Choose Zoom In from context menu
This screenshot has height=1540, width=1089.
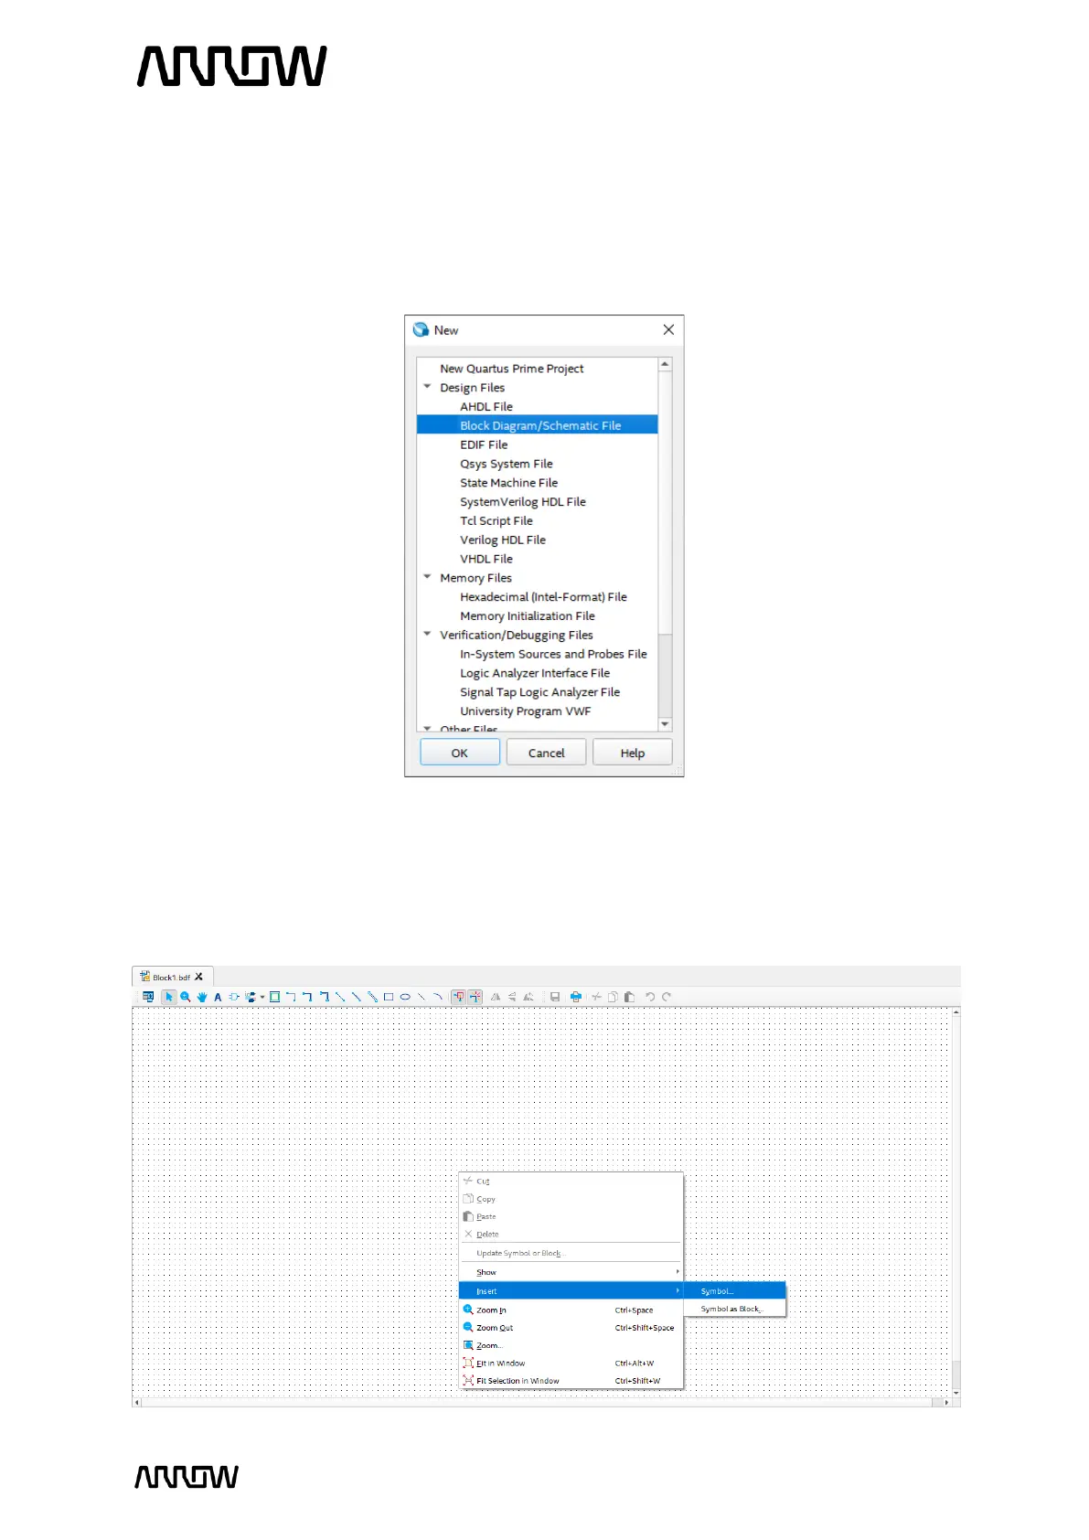coord(571,1310)
